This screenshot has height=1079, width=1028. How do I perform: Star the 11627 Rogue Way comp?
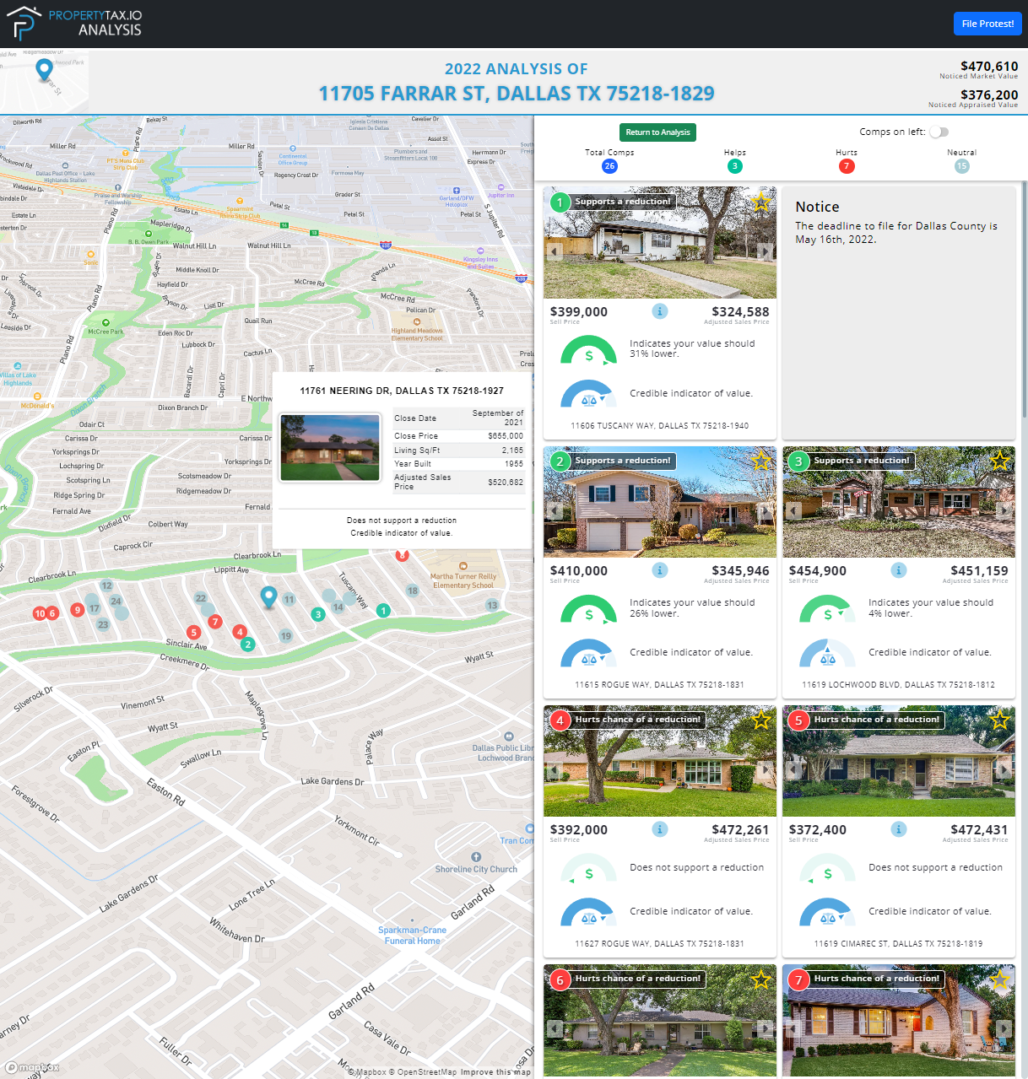coord(760,720)
